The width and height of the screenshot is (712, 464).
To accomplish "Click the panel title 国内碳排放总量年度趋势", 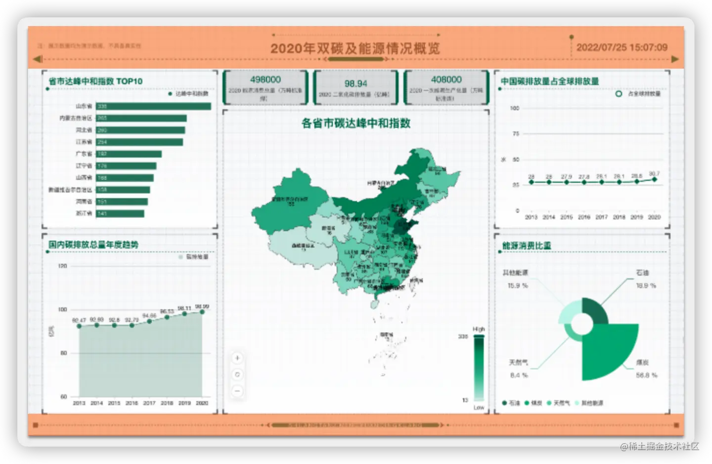I will [93, 244].
